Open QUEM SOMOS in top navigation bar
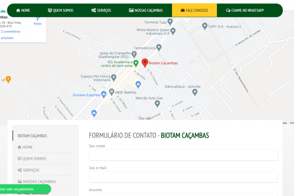 (61, 10)
